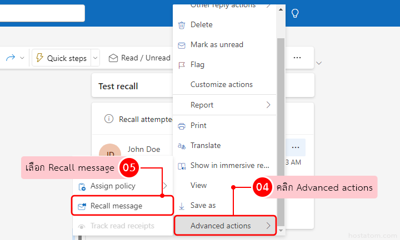This screenshot has height=240, width=400.
Task: Expand the Report submenu arrow
Action: click(x=268, y=105)
